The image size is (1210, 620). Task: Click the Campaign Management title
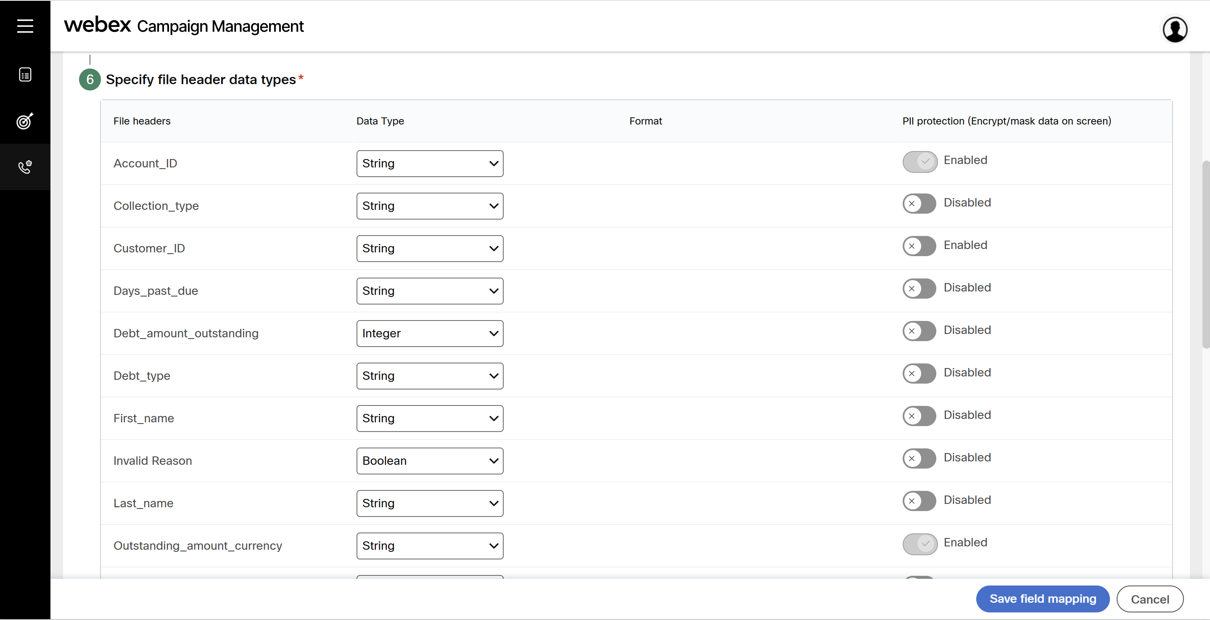220,26
